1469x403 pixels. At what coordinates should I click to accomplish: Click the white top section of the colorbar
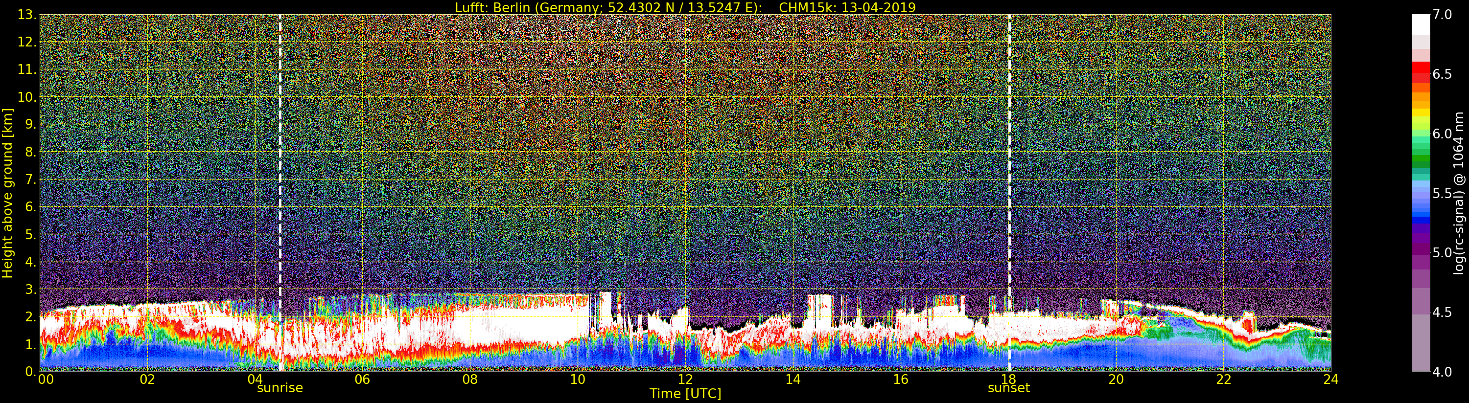[1421, 24]
